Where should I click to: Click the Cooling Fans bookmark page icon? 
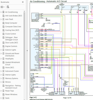4,30
